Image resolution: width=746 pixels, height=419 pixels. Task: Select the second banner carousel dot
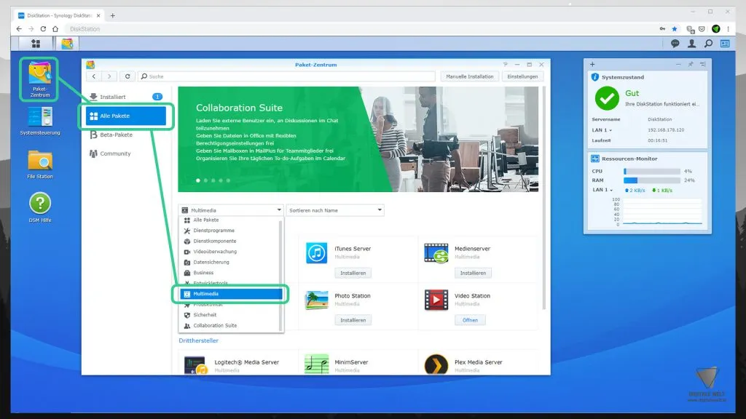click(x=205, y=180)
